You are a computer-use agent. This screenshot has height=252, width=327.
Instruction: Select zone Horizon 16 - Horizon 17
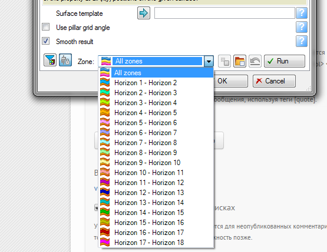(156, 233)
